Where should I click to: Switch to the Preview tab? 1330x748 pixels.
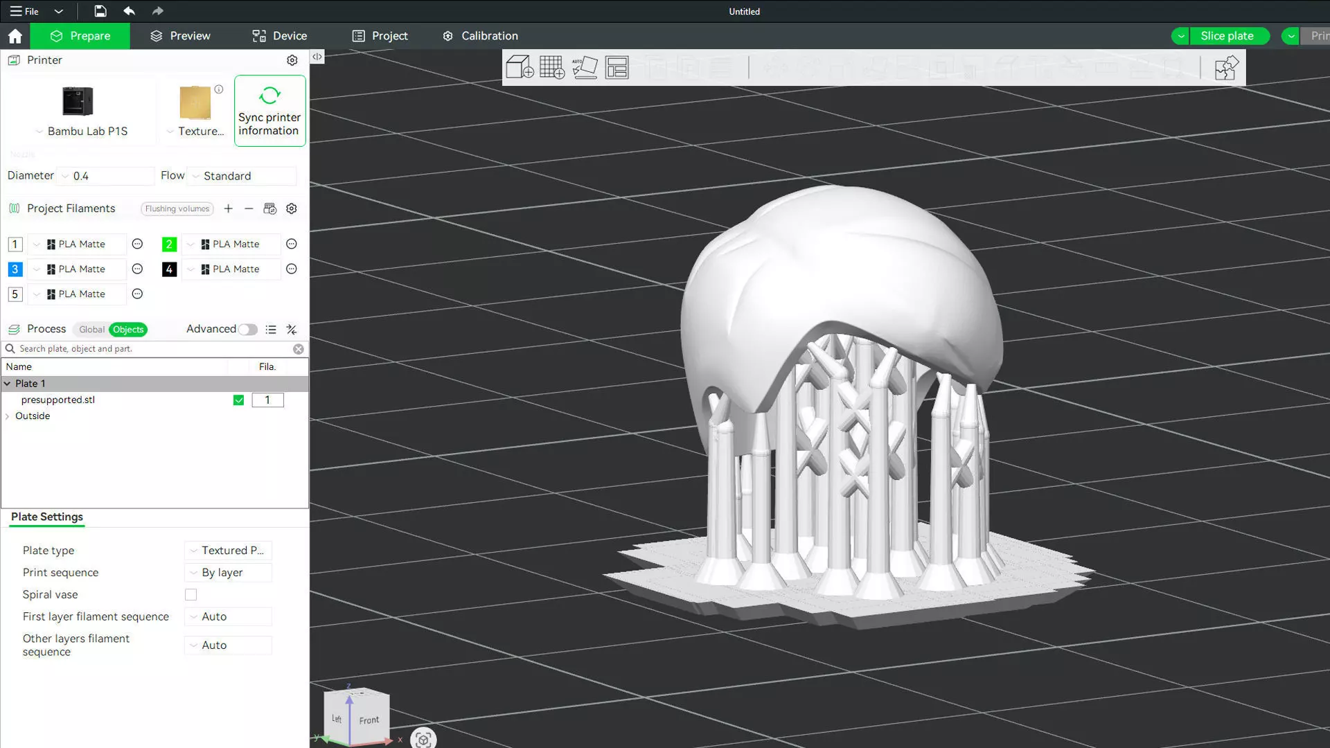click(180, 36)
